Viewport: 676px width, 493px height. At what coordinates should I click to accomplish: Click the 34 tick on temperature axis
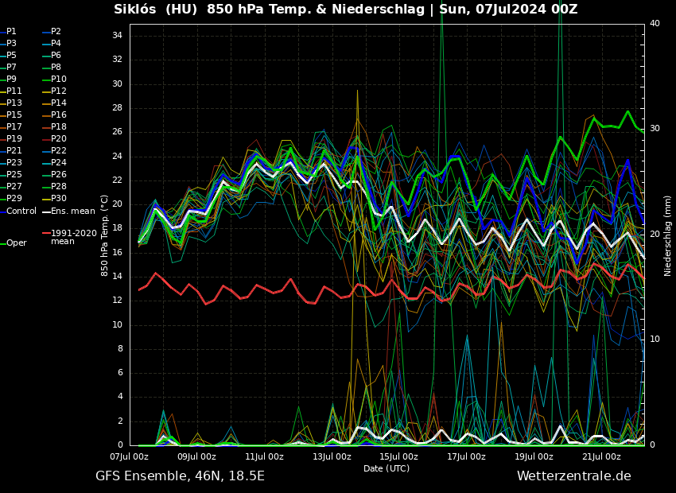click(x=117, y=36)
